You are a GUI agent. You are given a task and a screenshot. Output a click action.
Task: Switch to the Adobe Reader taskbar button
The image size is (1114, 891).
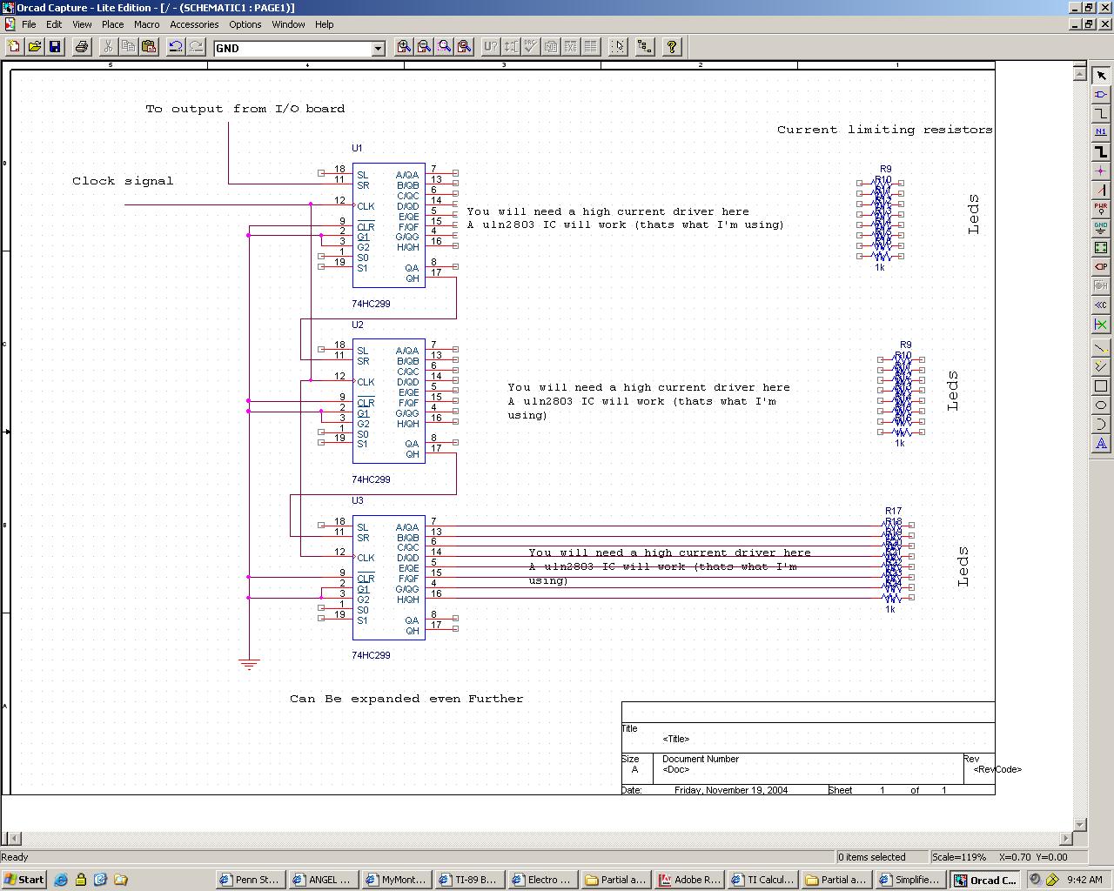point(690,880)
